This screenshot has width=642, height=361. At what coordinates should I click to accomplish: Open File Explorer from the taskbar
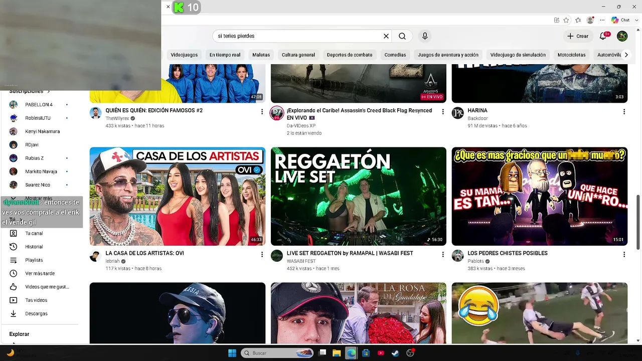(x=337, y=353)
